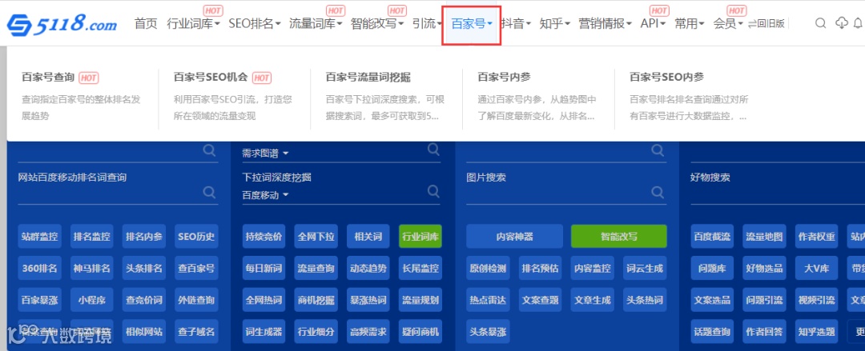Open the notification bell icon
This screenshot has height=351, width=865.
[859, 23]
